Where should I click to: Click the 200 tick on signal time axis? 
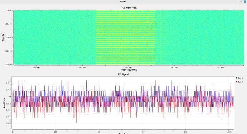point(55,132)
